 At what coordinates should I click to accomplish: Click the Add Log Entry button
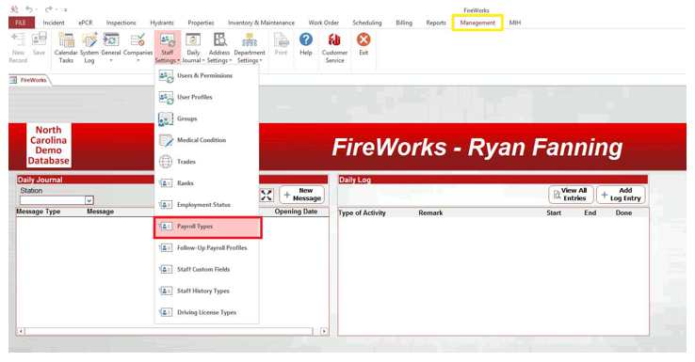[x=621, y=195]
